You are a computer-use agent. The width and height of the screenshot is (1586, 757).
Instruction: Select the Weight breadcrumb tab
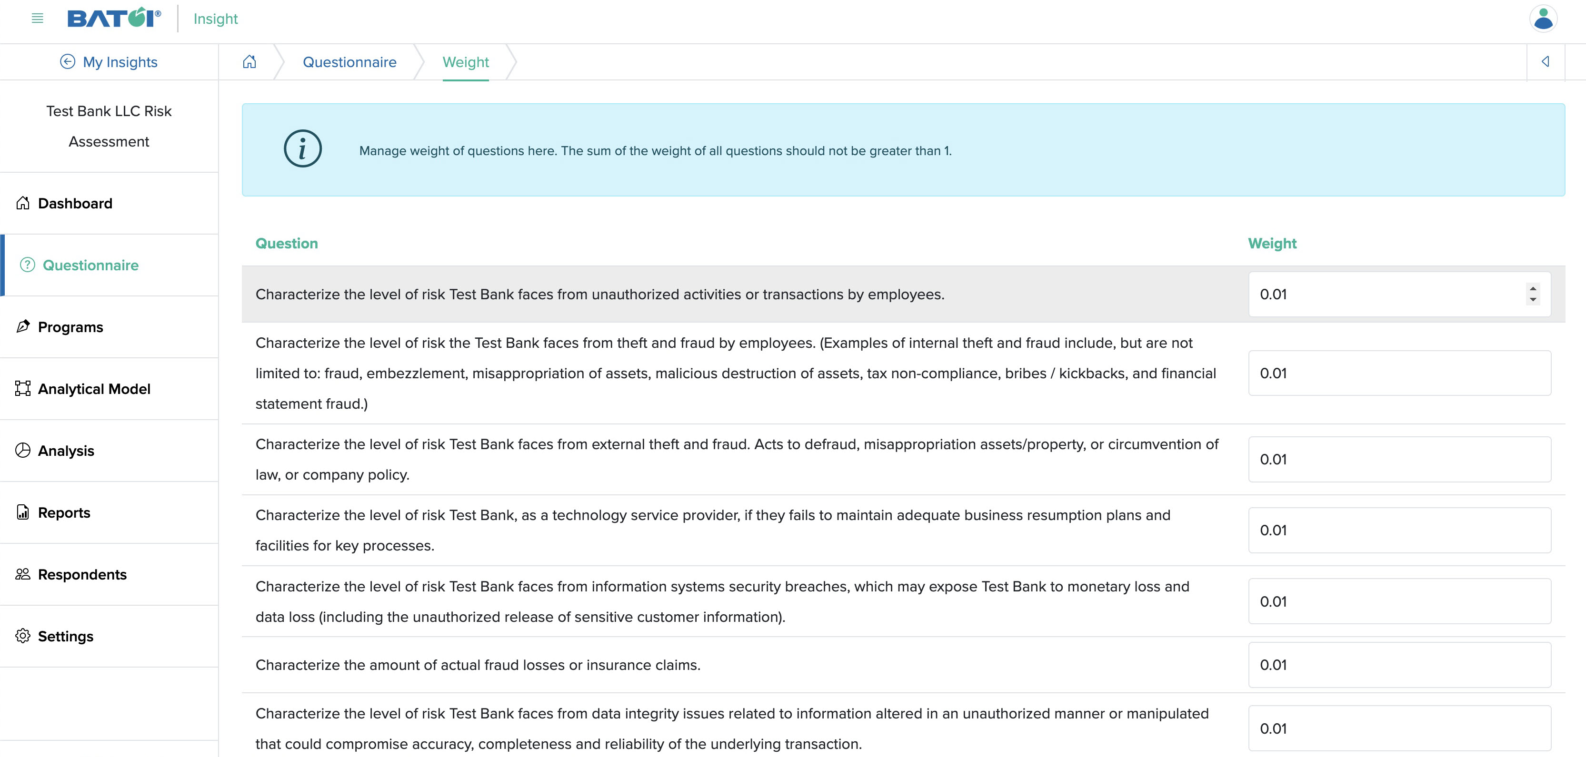click(466, 62)
